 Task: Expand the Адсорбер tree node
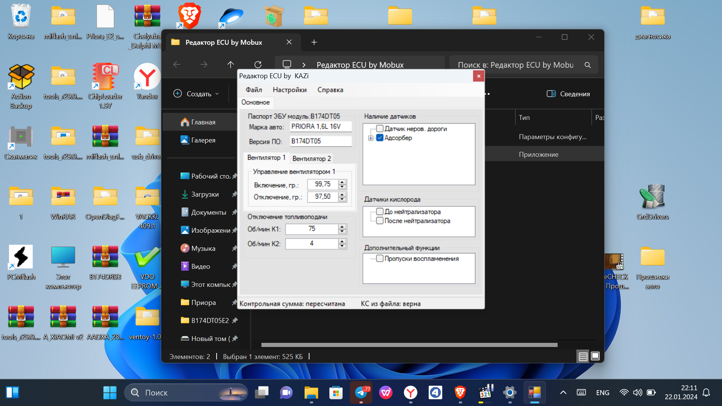pos(371,138)
